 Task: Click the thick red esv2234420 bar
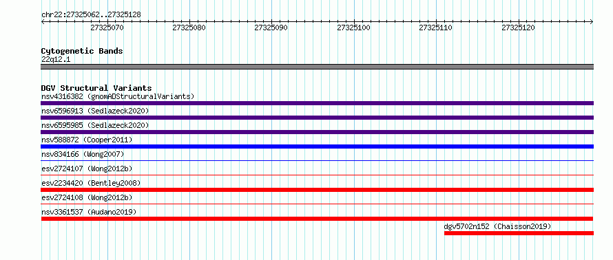(x=317, y=190)
